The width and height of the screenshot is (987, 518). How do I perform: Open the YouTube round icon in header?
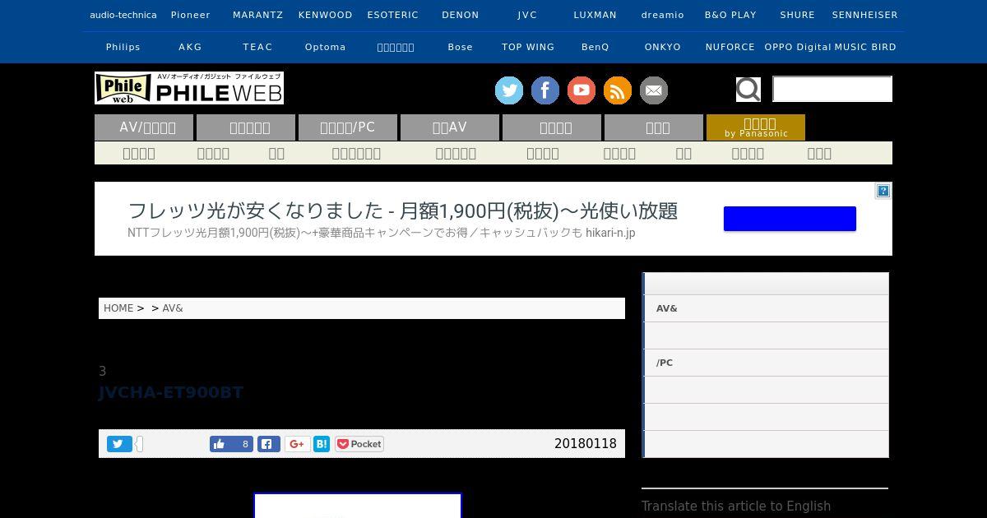[x=582, y=90]
